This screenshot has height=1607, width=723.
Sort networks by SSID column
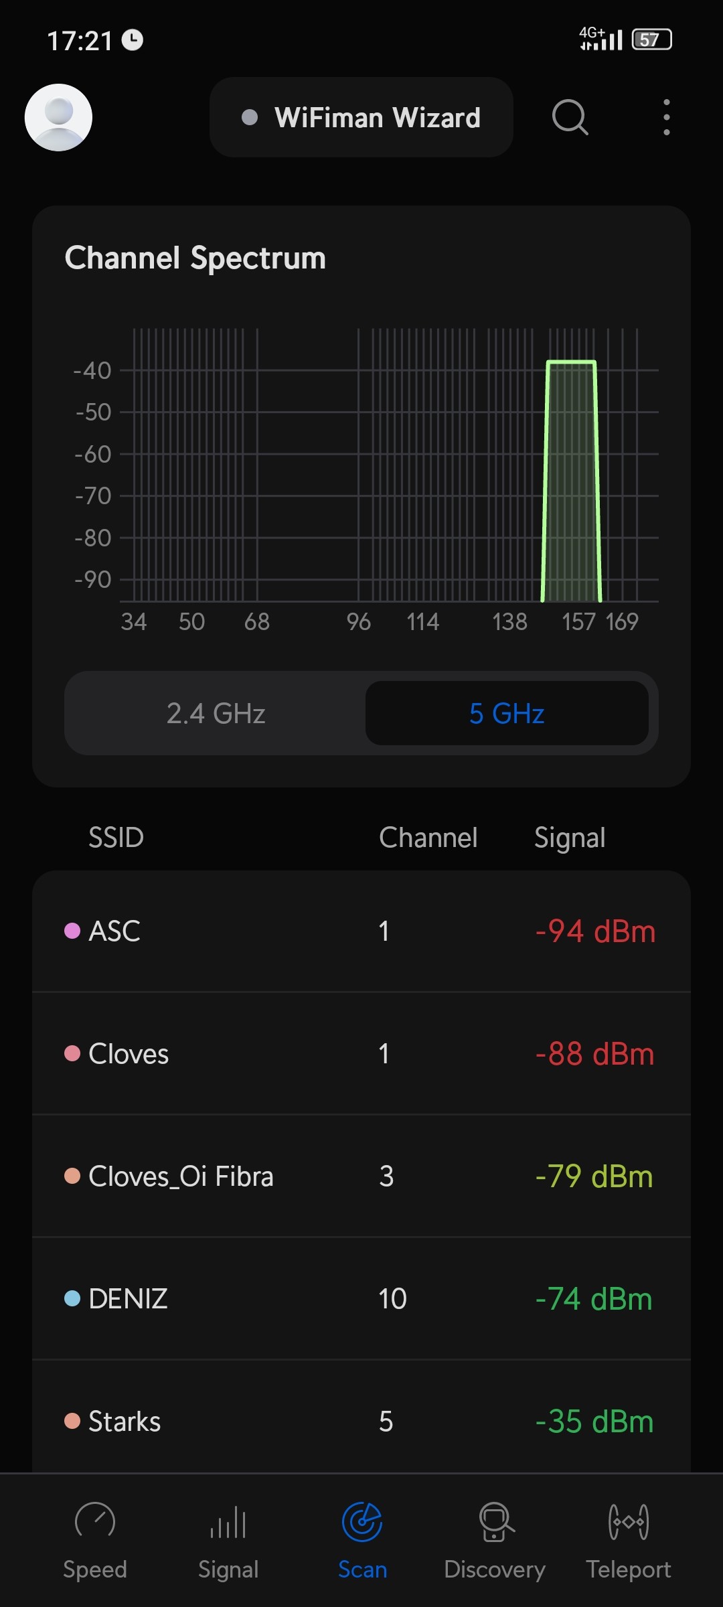click(116, 838)
